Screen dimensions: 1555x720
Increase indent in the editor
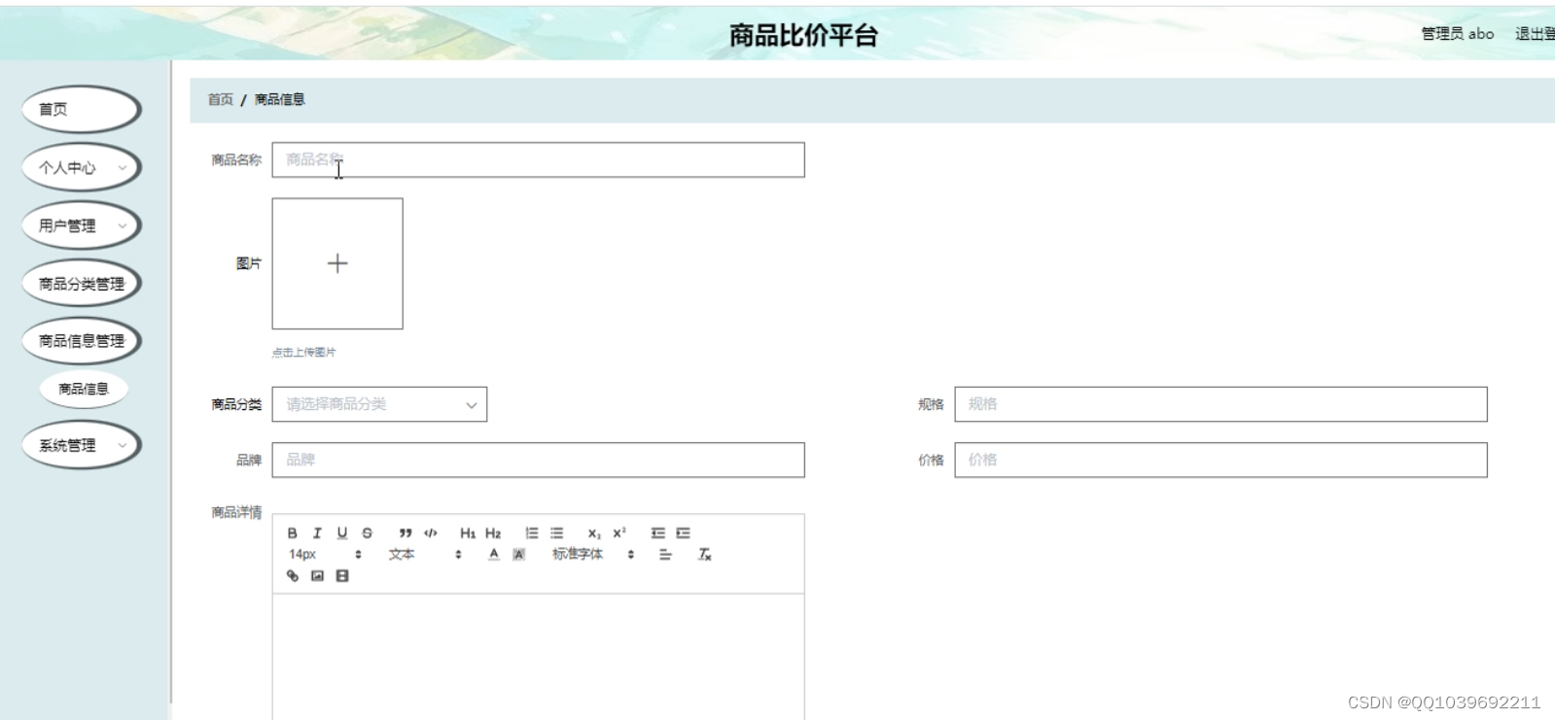(684, 532)
